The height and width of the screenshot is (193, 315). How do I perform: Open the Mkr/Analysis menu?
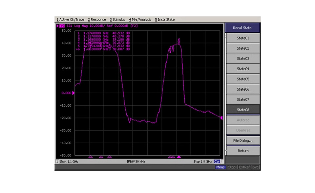140,20
